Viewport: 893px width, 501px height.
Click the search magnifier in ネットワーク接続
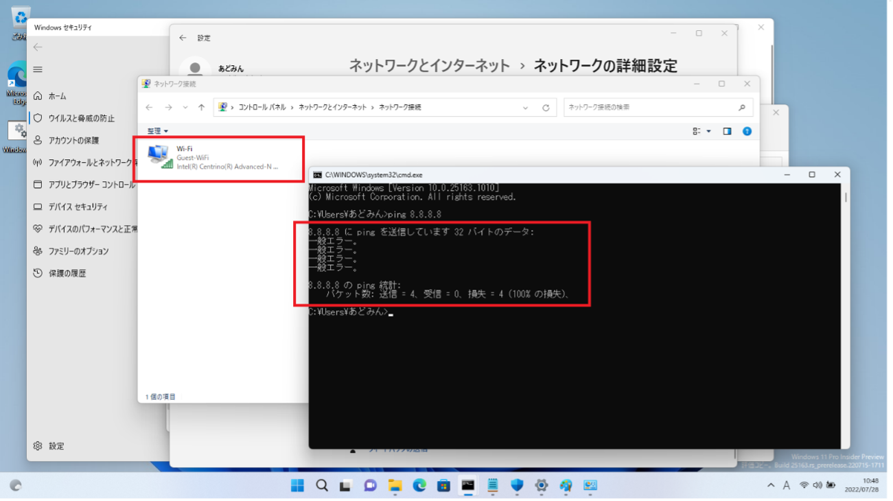coord(742,108)
